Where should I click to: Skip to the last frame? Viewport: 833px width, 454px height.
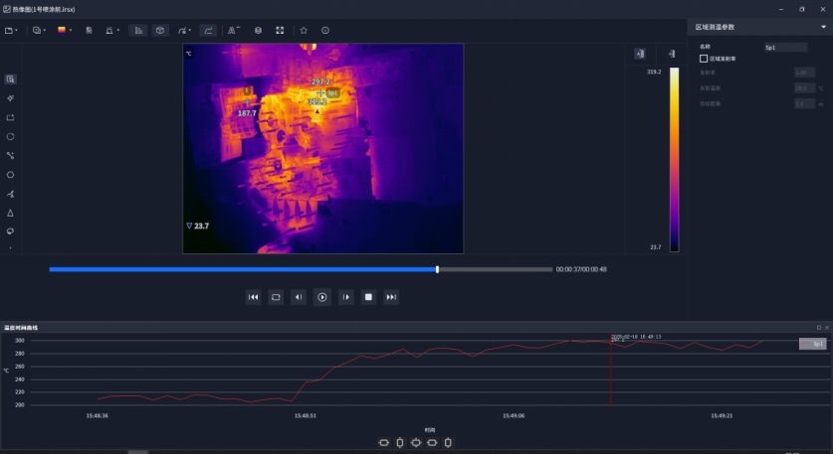(x=391, y=297)
